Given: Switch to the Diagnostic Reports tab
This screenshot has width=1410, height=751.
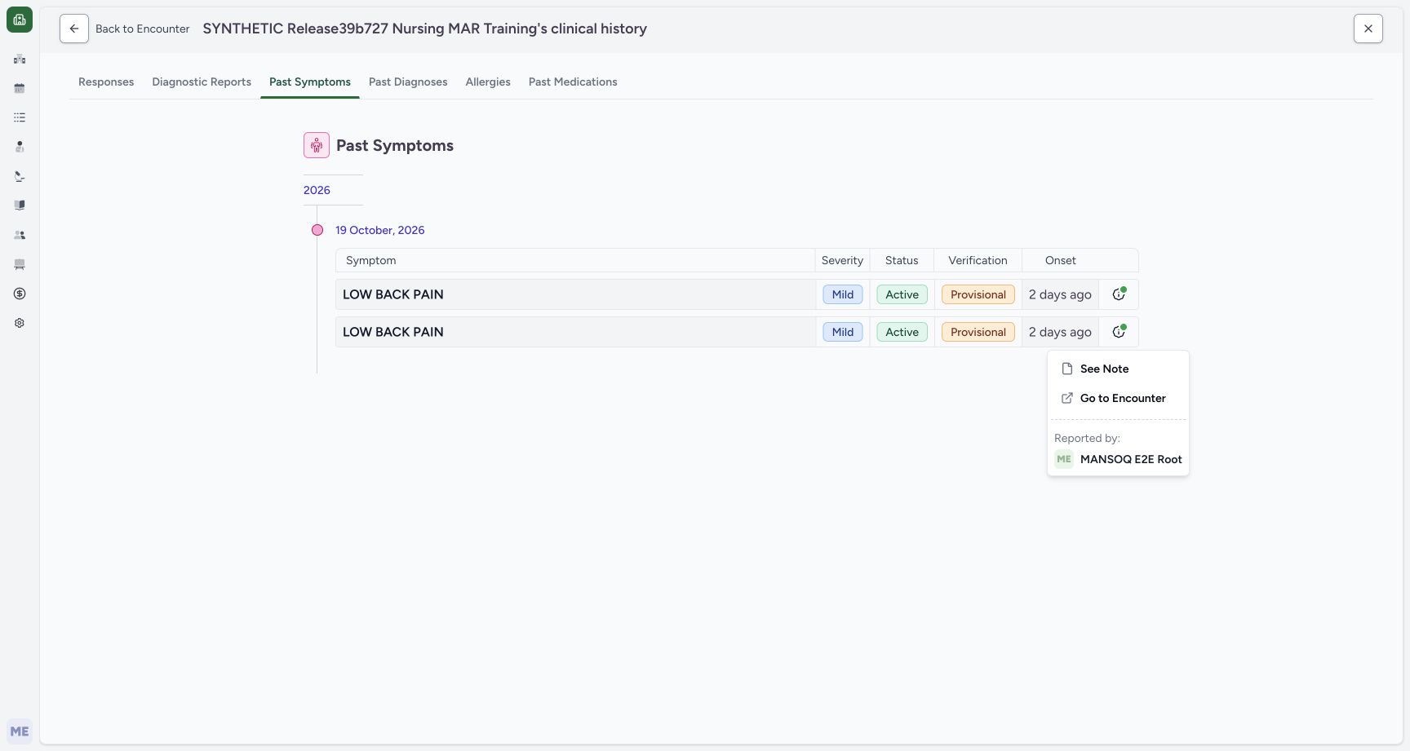Looking at the screenshot, I should coord(202,82).
